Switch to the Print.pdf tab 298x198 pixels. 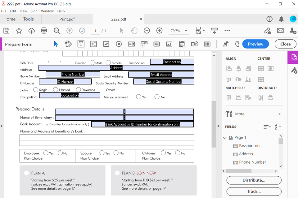67,19
